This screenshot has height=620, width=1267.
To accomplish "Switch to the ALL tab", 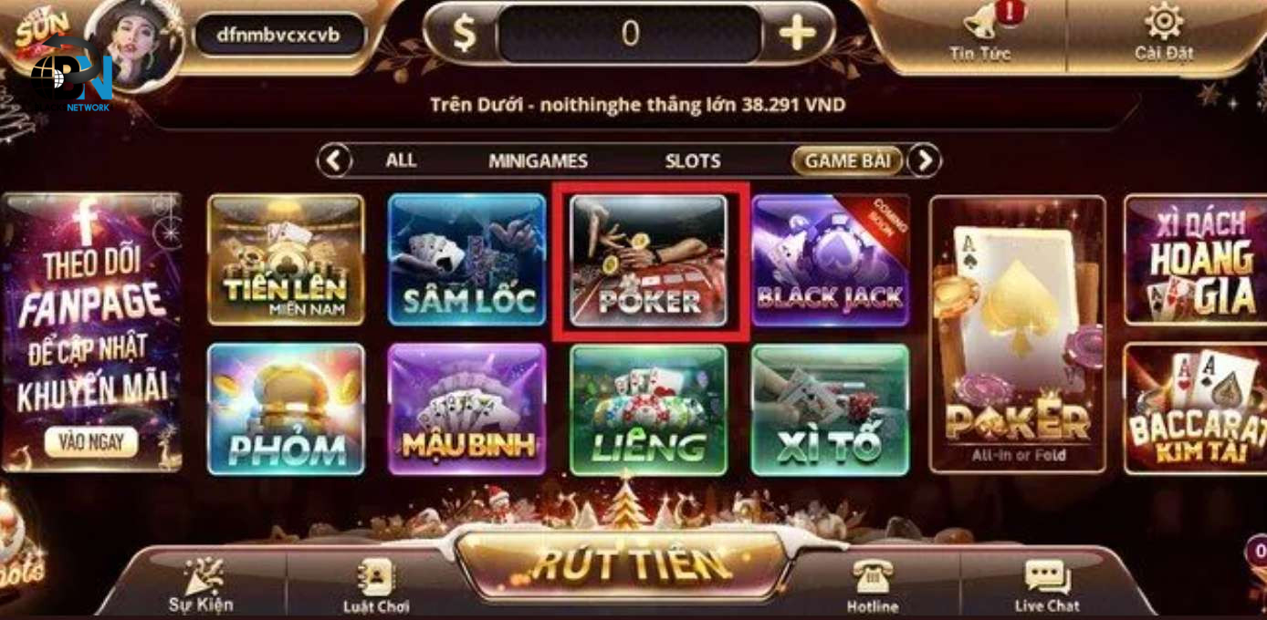I will click(401, 160).
